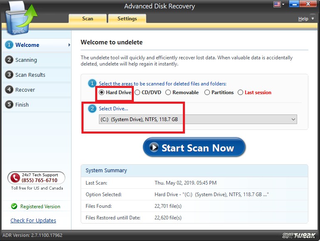The height and width of the screenshot is (241, 320).
Task: Open the US flag language selector
Action: click(x=277, y=4)
